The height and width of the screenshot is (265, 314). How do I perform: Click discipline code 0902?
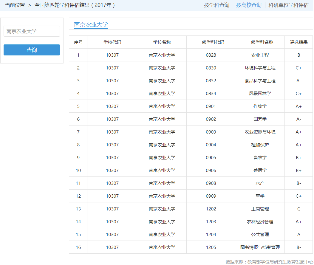point(211,119)
